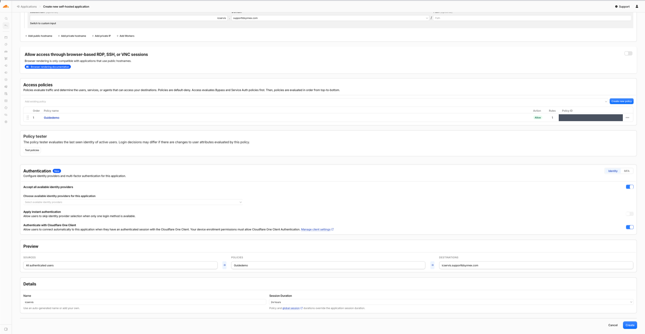This screenshot has height=334, width=645.
Task: Click the Test policies button
Action: pyautogui.click(x=32, y=150)
